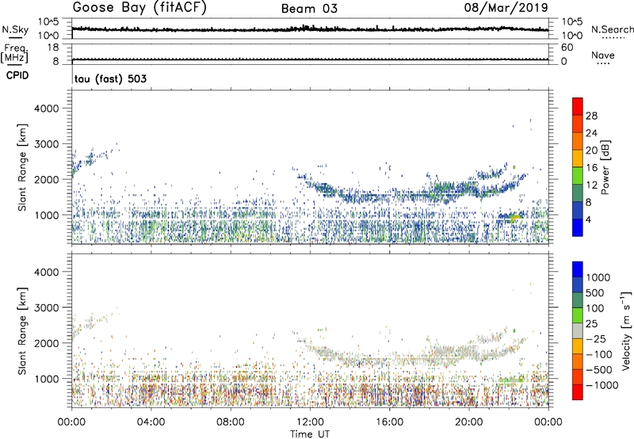
Task: Click the '16:00' time tick label
Action: [389, 422]
